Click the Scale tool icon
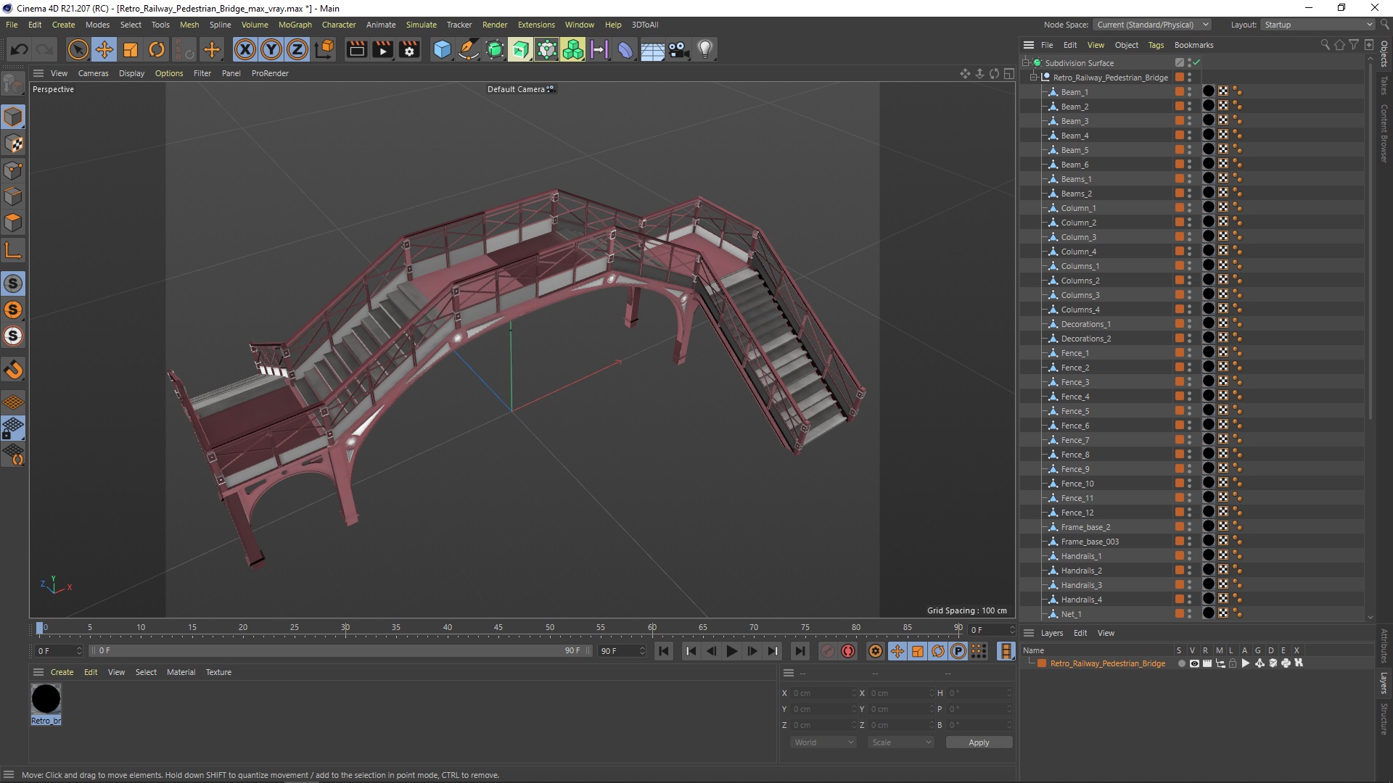Screen dimensions: 1393x783 [x=131, y=49]
